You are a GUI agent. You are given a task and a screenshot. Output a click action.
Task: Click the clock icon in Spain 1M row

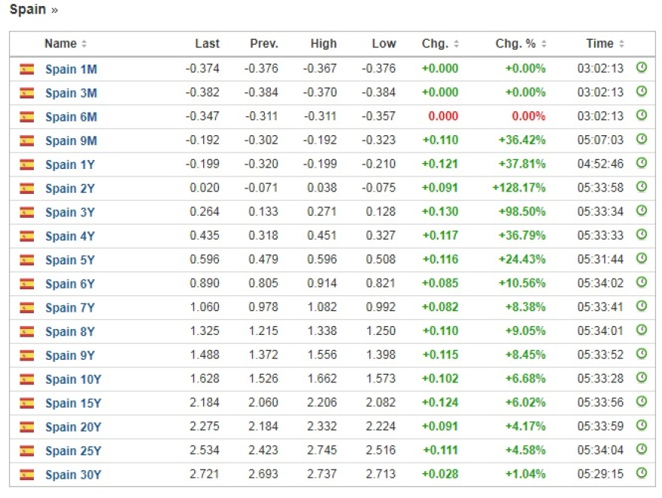tap(642, 68)
